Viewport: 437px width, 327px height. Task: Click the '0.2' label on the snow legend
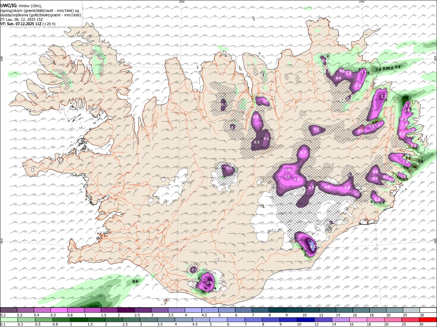click(3, 315)
